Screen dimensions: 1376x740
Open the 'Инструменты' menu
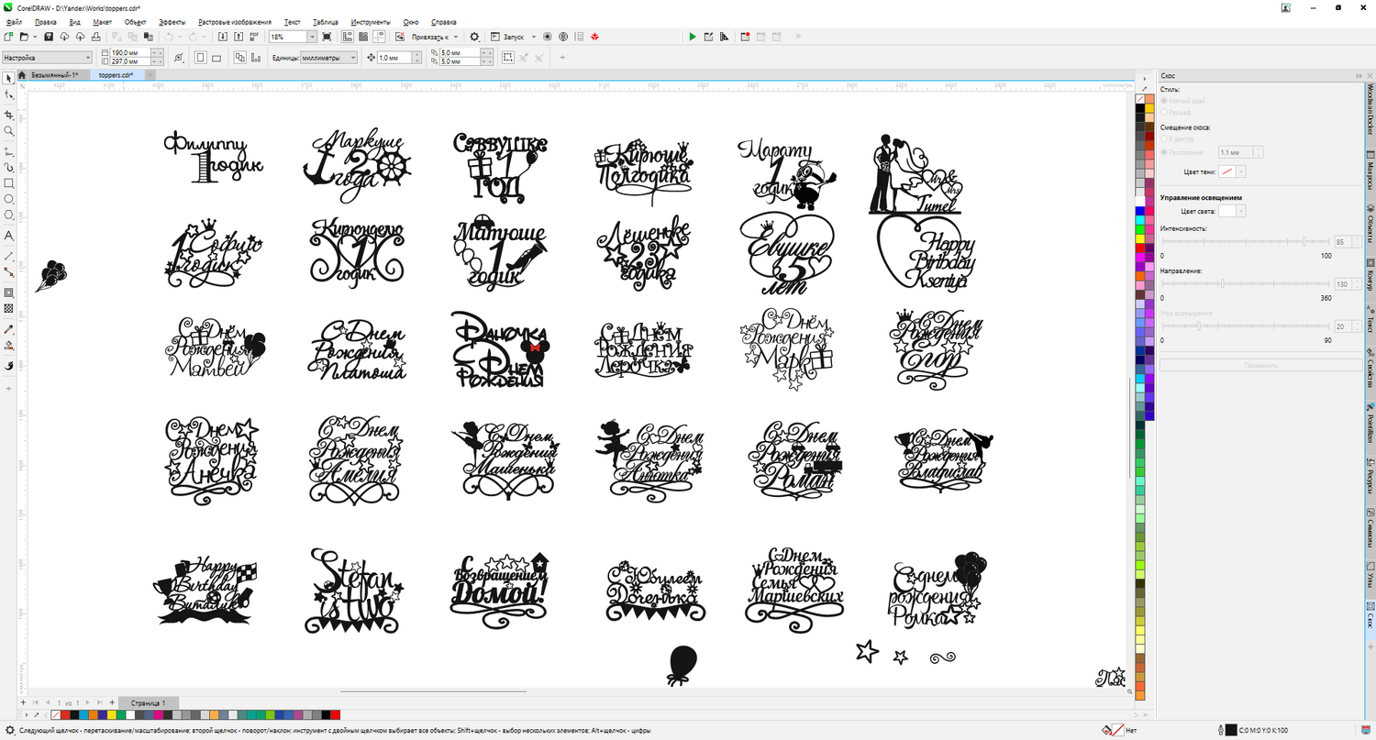370,21
